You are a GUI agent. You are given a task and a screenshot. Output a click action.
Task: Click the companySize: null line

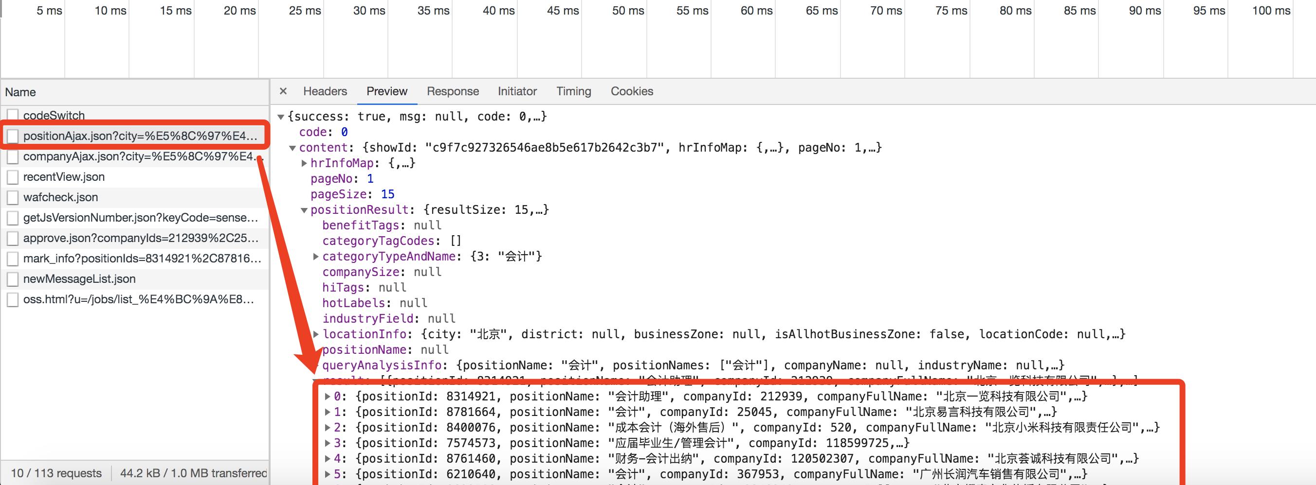pyautogui.click(x=382, y=272)
